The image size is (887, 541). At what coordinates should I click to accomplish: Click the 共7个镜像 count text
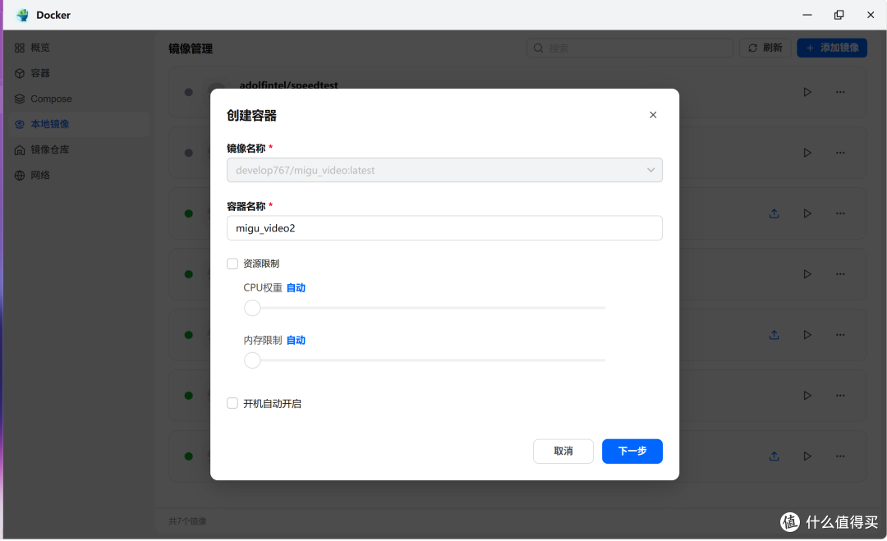(x=188, y=521)
